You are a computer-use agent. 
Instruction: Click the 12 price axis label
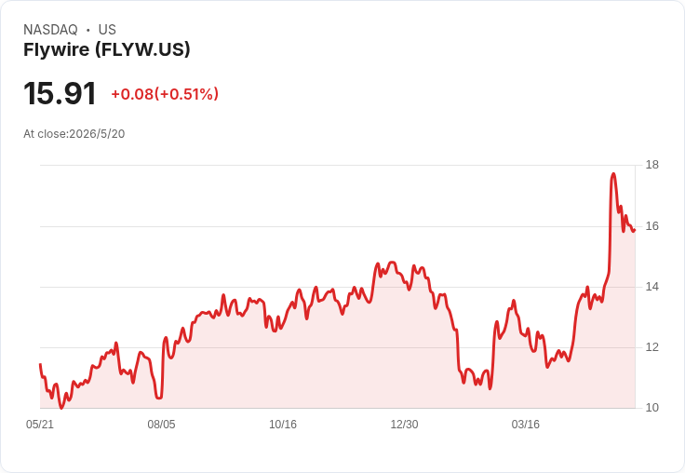[652, 347]
